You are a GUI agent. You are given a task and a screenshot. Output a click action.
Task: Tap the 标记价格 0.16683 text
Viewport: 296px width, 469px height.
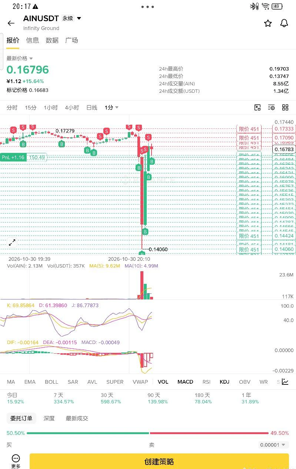coord(27,90)
